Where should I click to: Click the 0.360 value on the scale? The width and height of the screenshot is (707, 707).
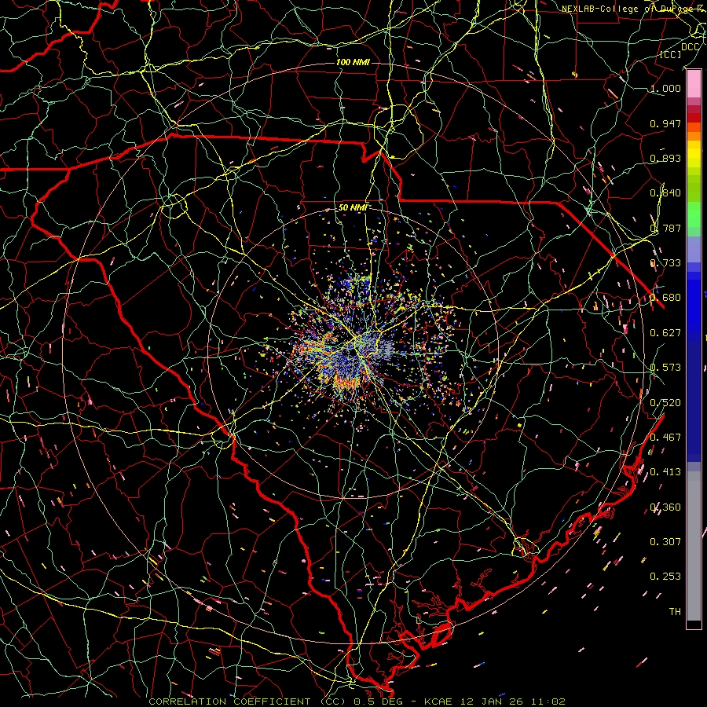[x=665, y=507]
